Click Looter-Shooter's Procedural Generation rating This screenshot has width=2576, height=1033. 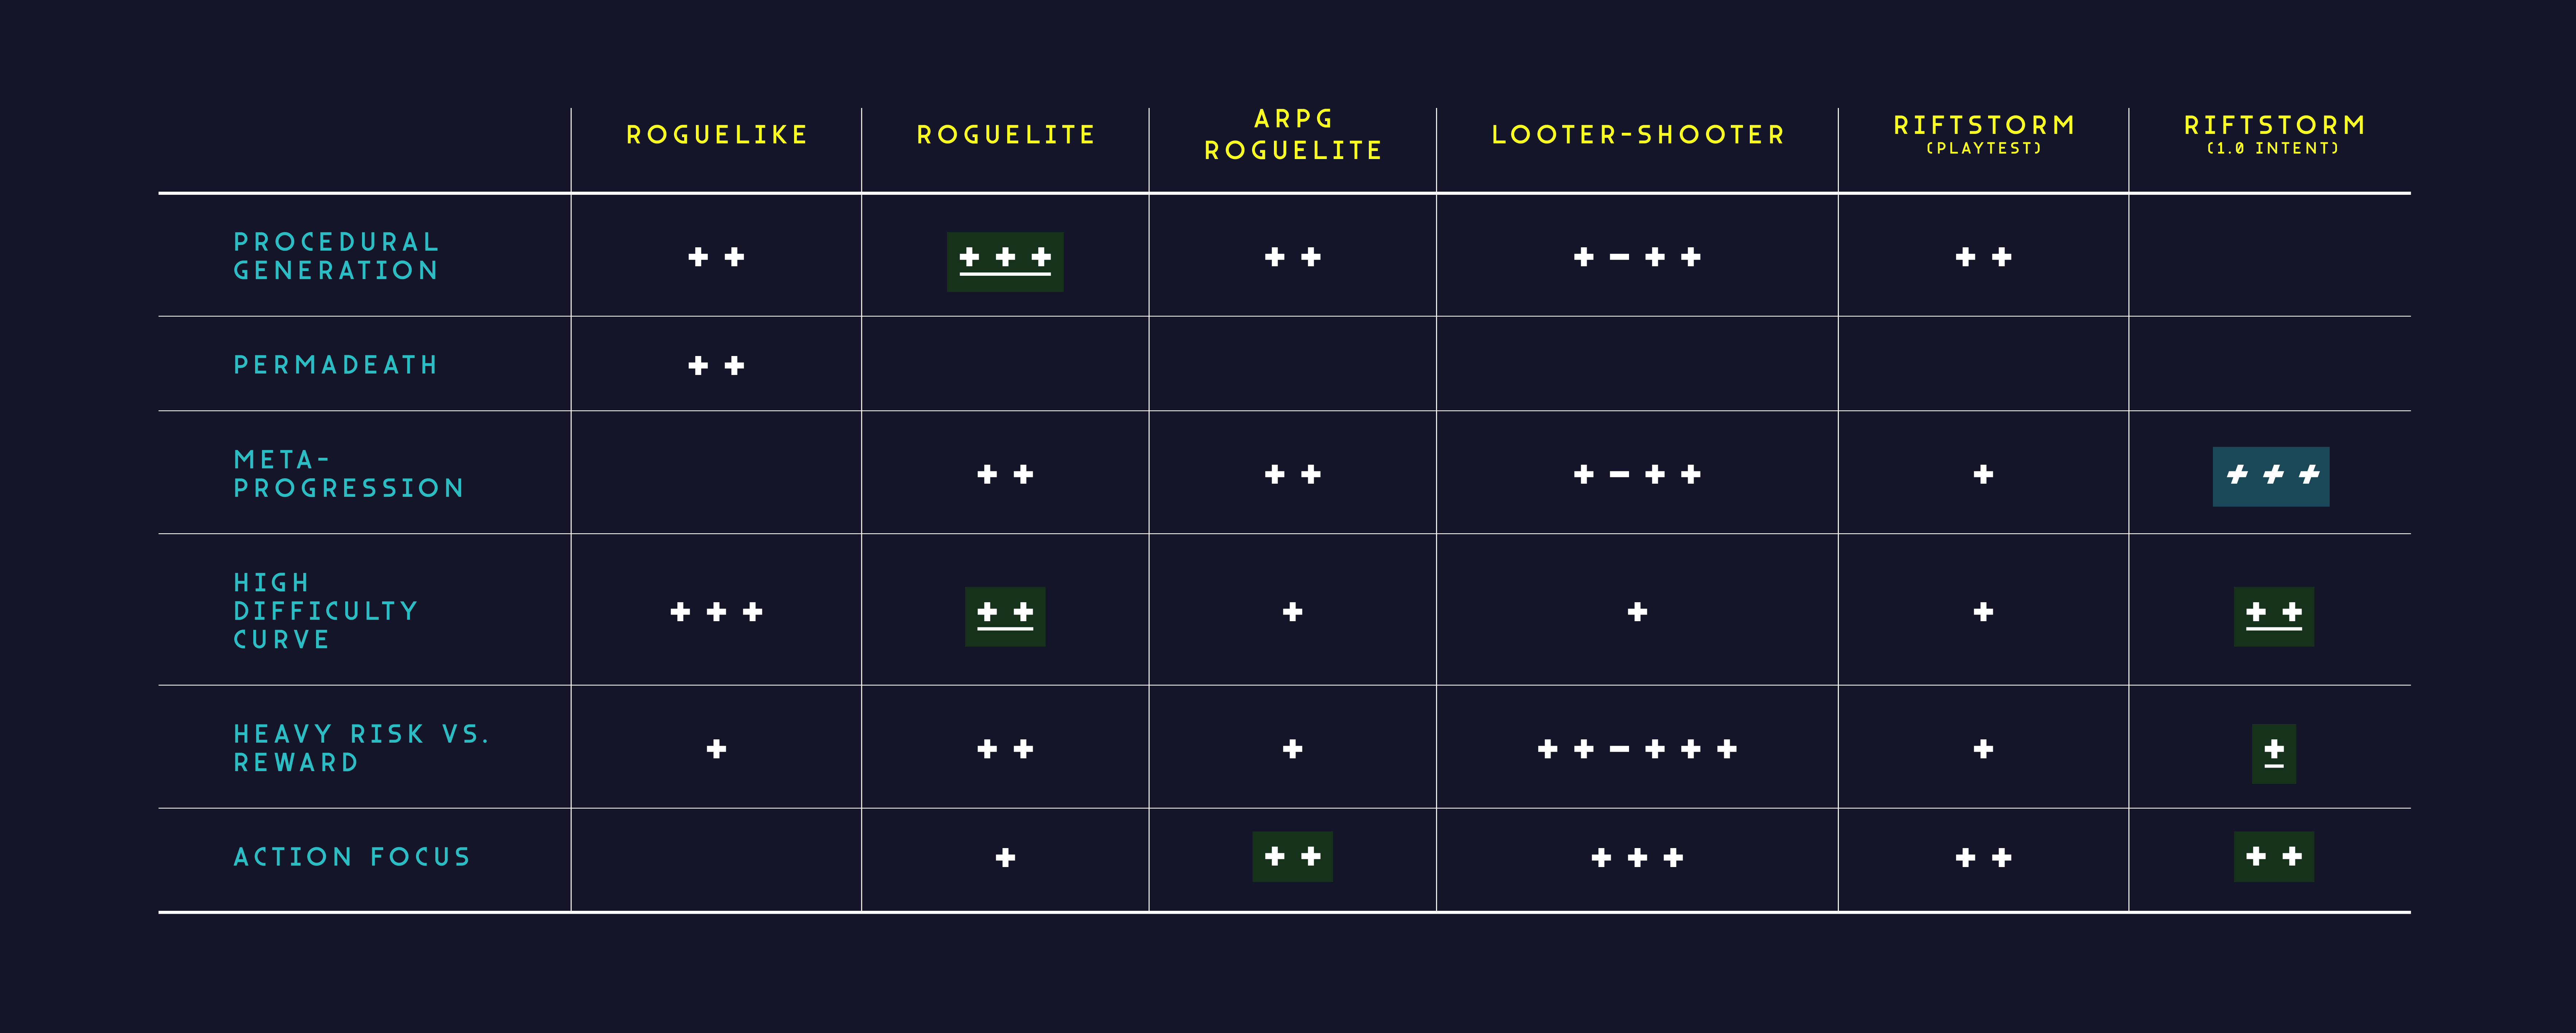[x=1637, y=257]
